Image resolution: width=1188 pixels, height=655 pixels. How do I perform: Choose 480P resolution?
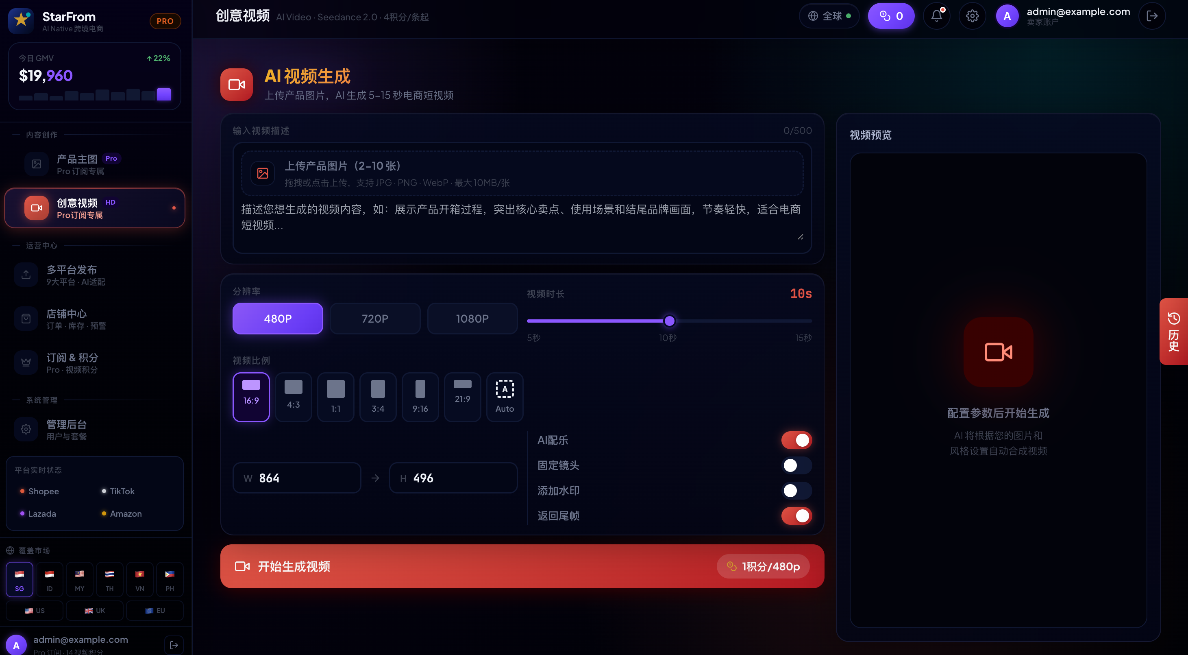click(x=278, y=319)
